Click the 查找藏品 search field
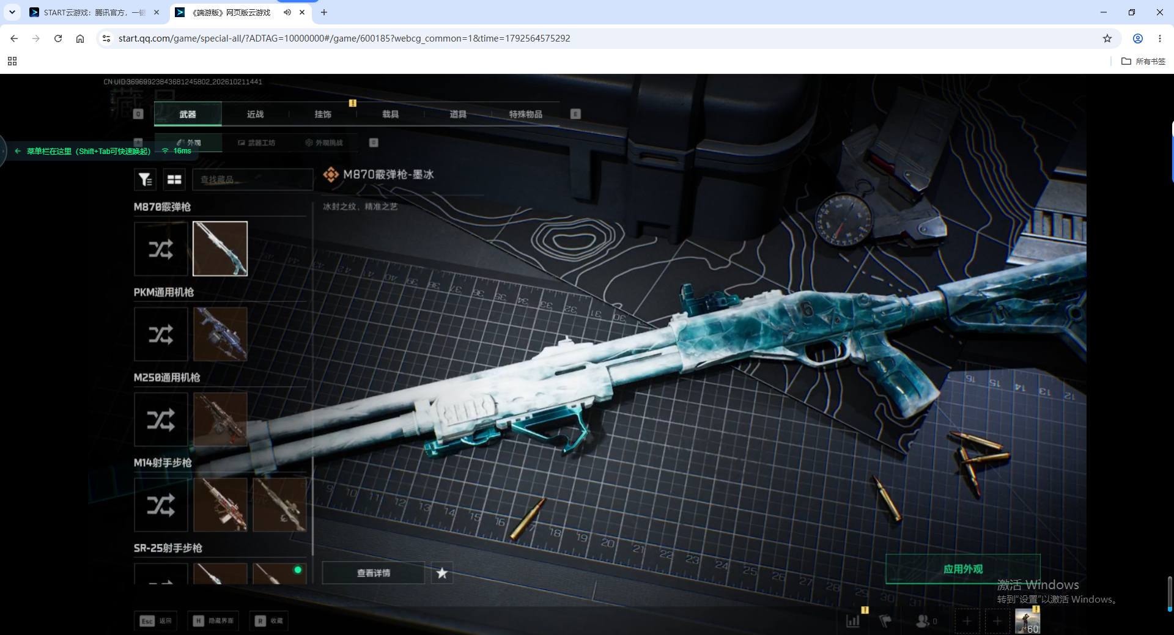Image resolution: width=1174 pixels, height=635 pixels. (253, 179)
